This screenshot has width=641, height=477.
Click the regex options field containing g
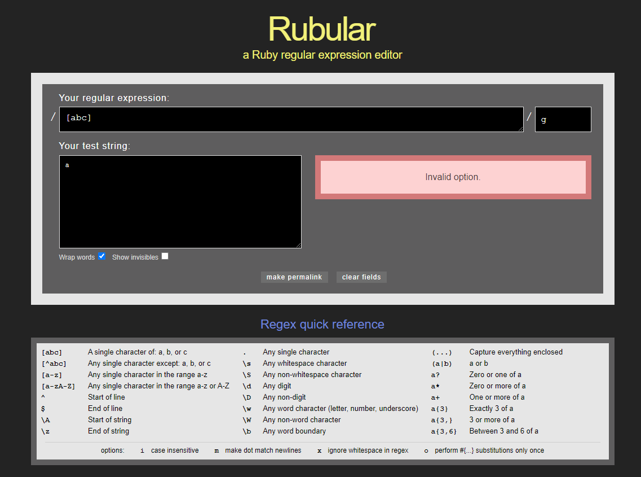tap(563, 119)
